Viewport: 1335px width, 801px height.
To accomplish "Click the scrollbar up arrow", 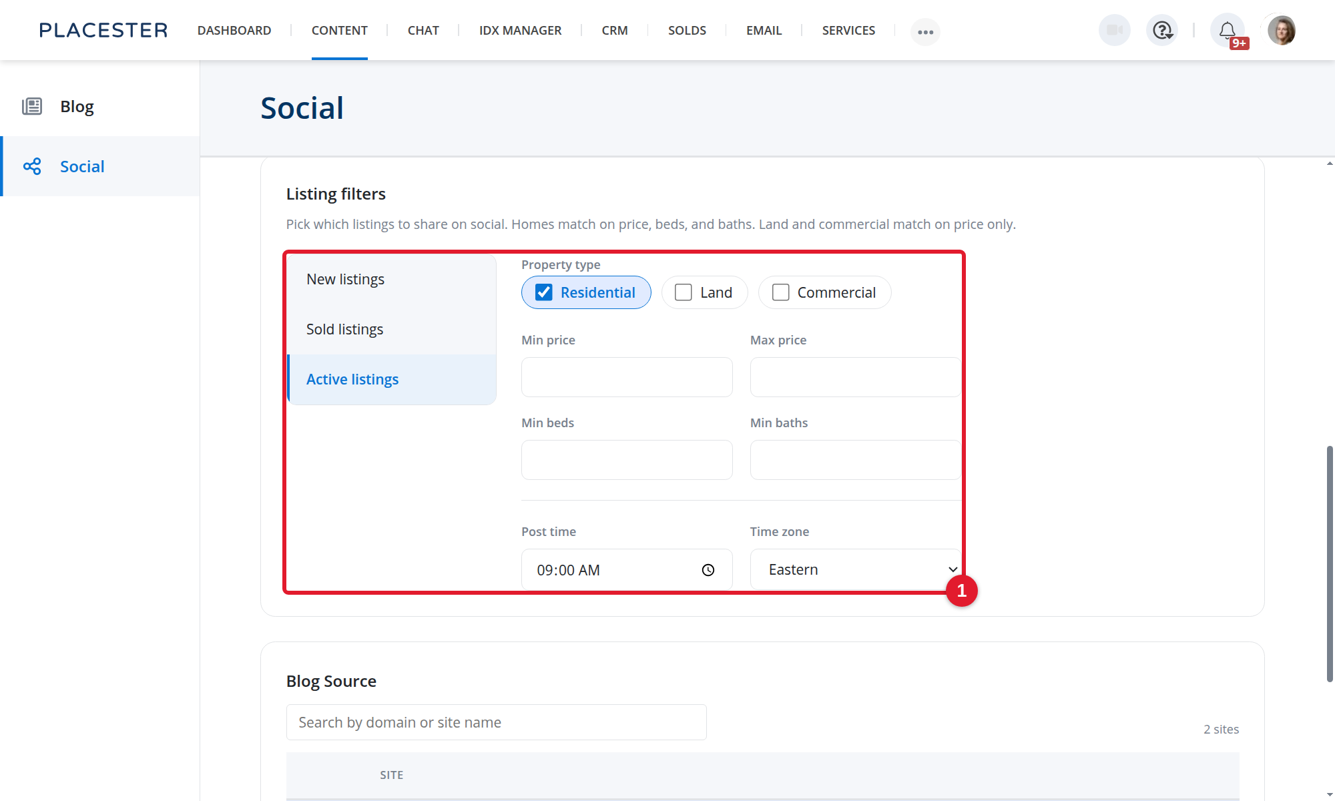I will (x=1330, y=163).
